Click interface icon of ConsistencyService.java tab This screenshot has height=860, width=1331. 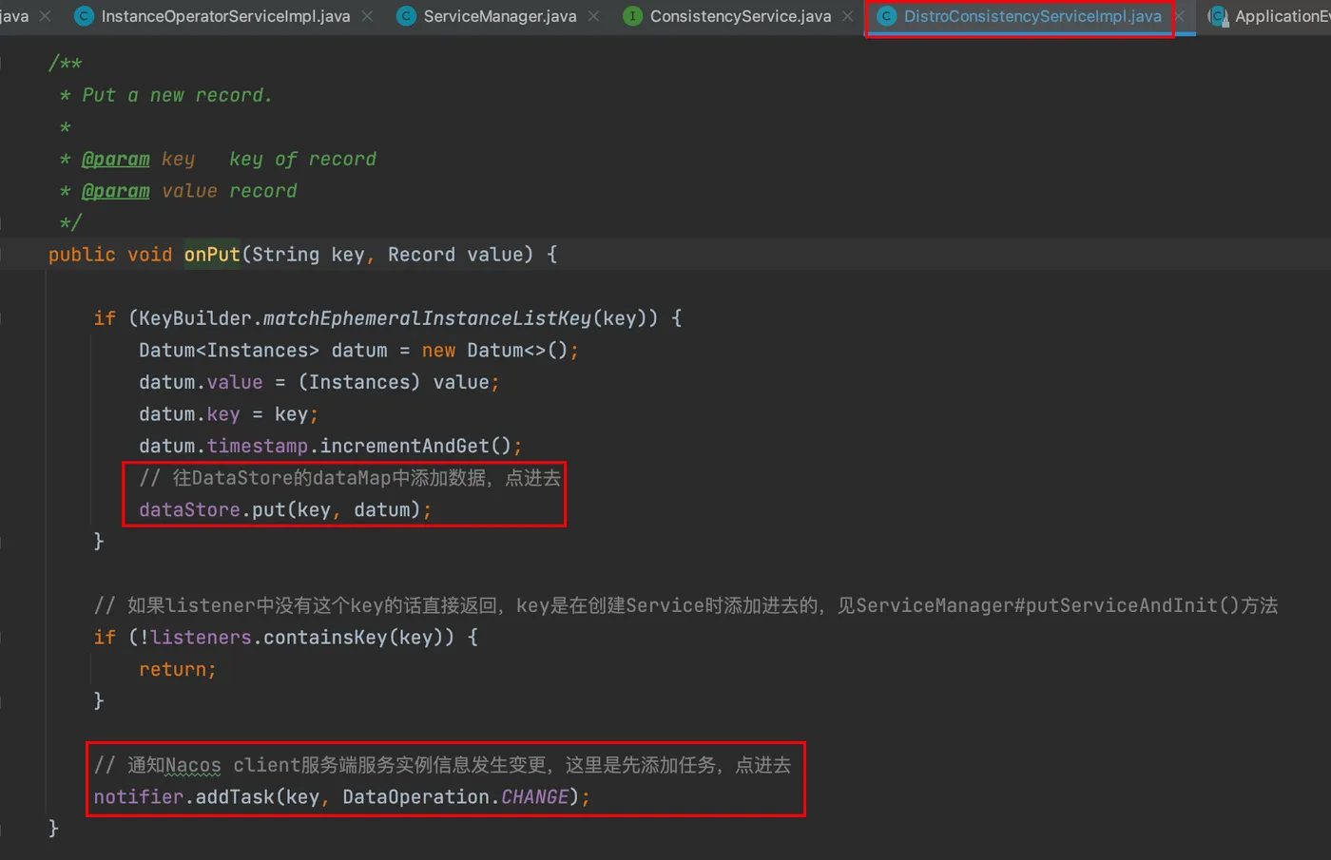(x=632, y=16)
